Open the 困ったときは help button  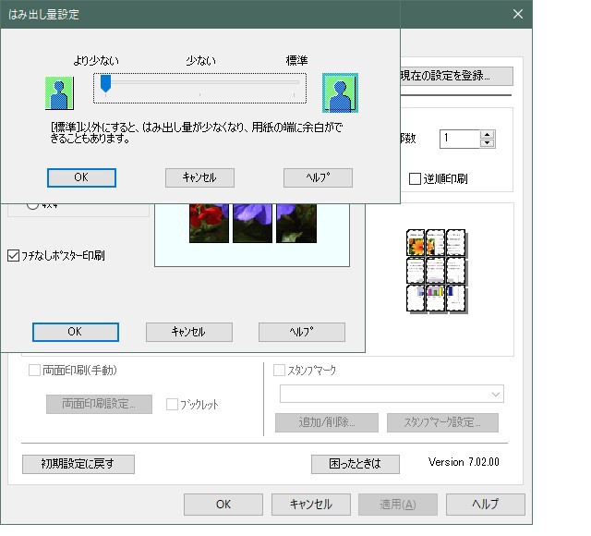coord(357,464)
